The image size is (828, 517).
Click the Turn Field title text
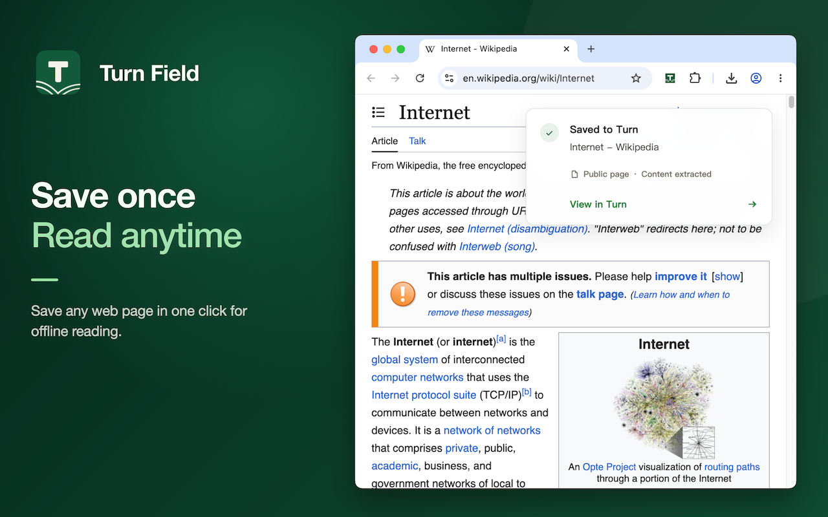149,73
